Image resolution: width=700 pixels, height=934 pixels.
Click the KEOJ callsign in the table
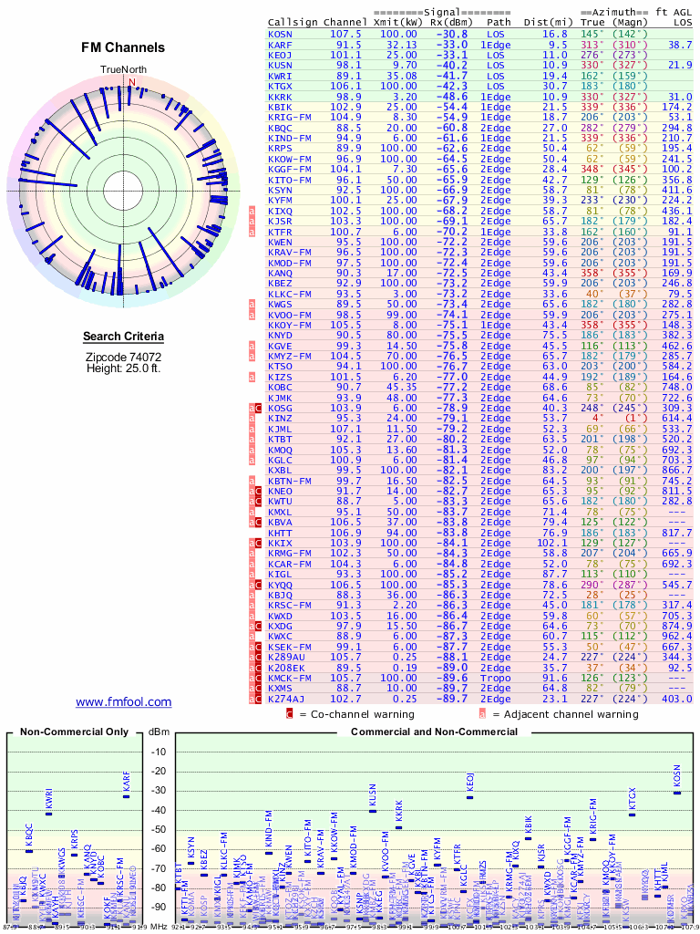280,56
